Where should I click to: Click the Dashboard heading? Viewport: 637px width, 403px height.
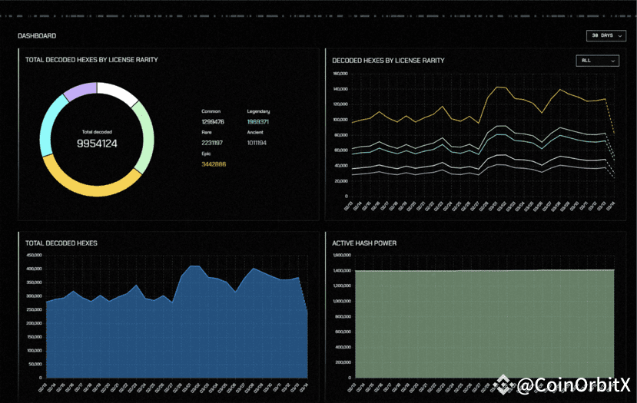point(37,36)
